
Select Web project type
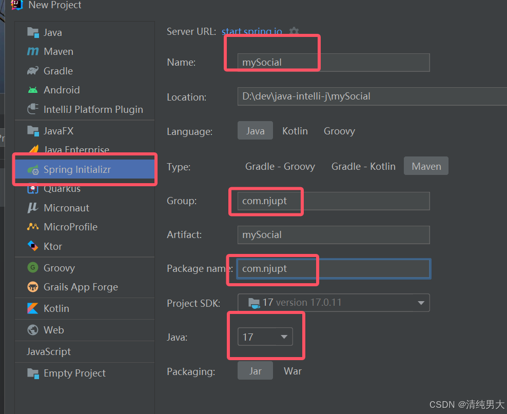point(85,330)
